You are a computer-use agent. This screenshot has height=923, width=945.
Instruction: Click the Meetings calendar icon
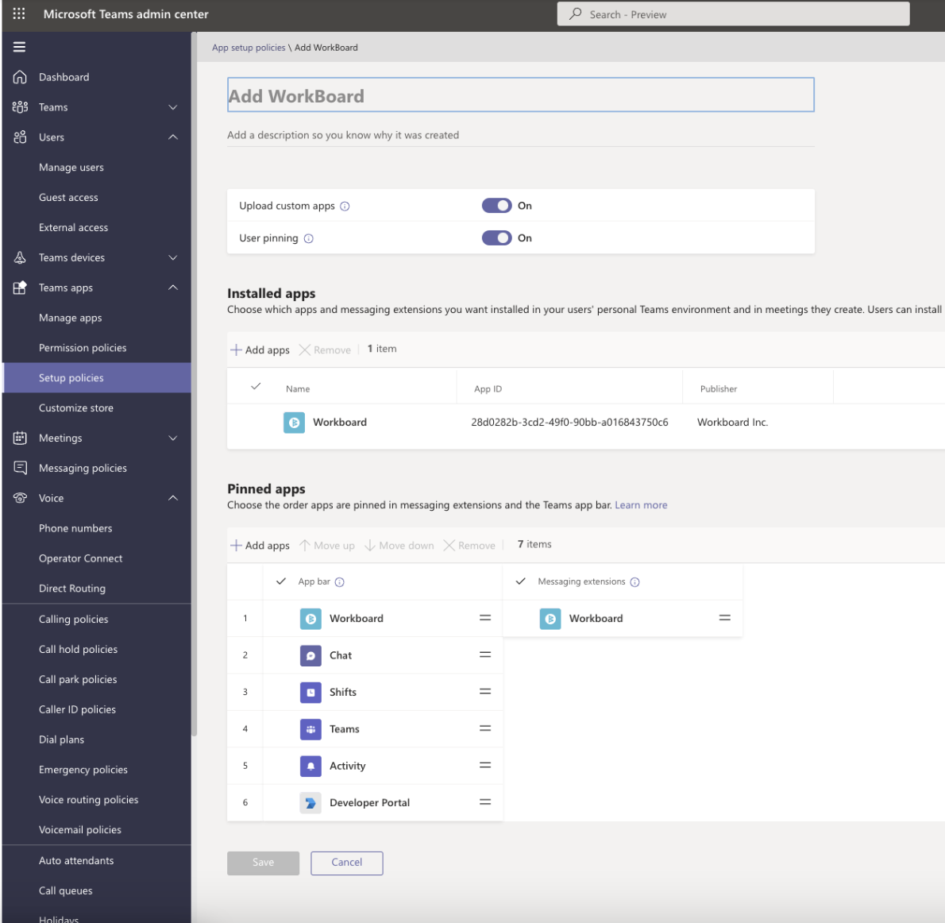pyautogui.click(x=20, y=438)
